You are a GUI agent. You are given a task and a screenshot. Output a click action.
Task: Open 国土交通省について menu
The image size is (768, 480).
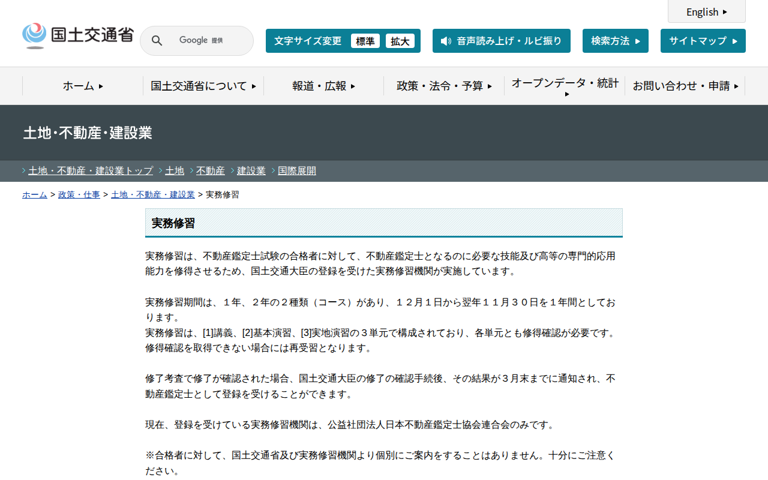[203, 86]
